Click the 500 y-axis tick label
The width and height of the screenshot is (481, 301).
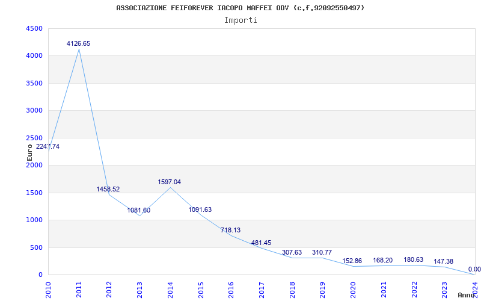coord(36,247)
